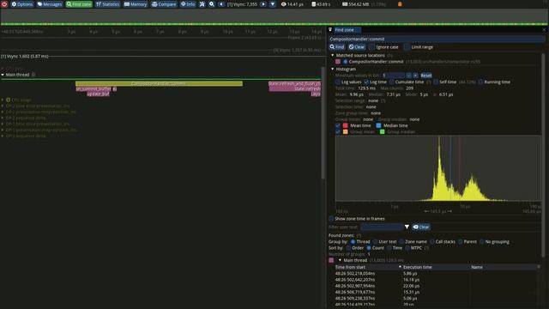Click pink swatch of matched source location

pyautogui.click(x=338, y=62)
